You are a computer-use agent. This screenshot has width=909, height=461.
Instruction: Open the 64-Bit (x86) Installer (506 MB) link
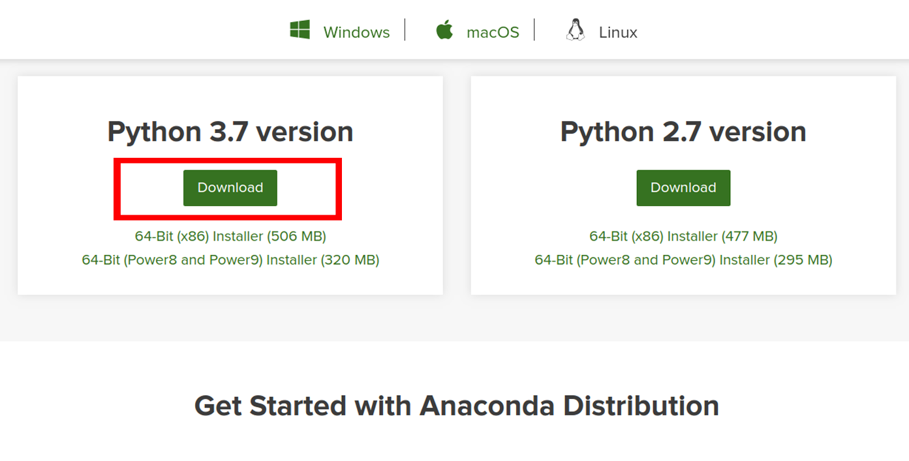pos(230,236)
